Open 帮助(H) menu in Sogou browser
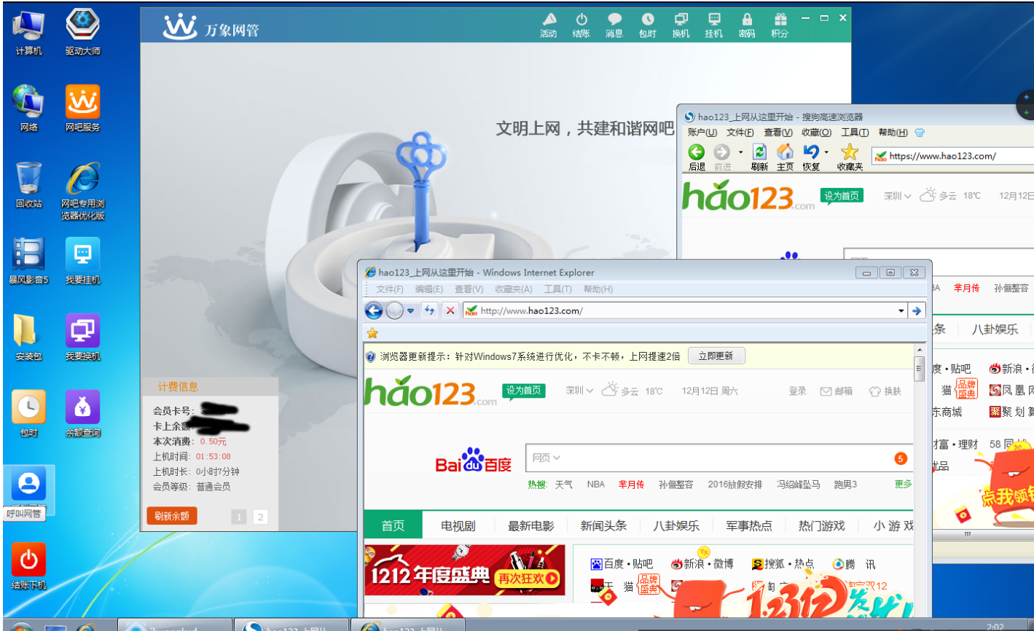 [x=893, y=133]
